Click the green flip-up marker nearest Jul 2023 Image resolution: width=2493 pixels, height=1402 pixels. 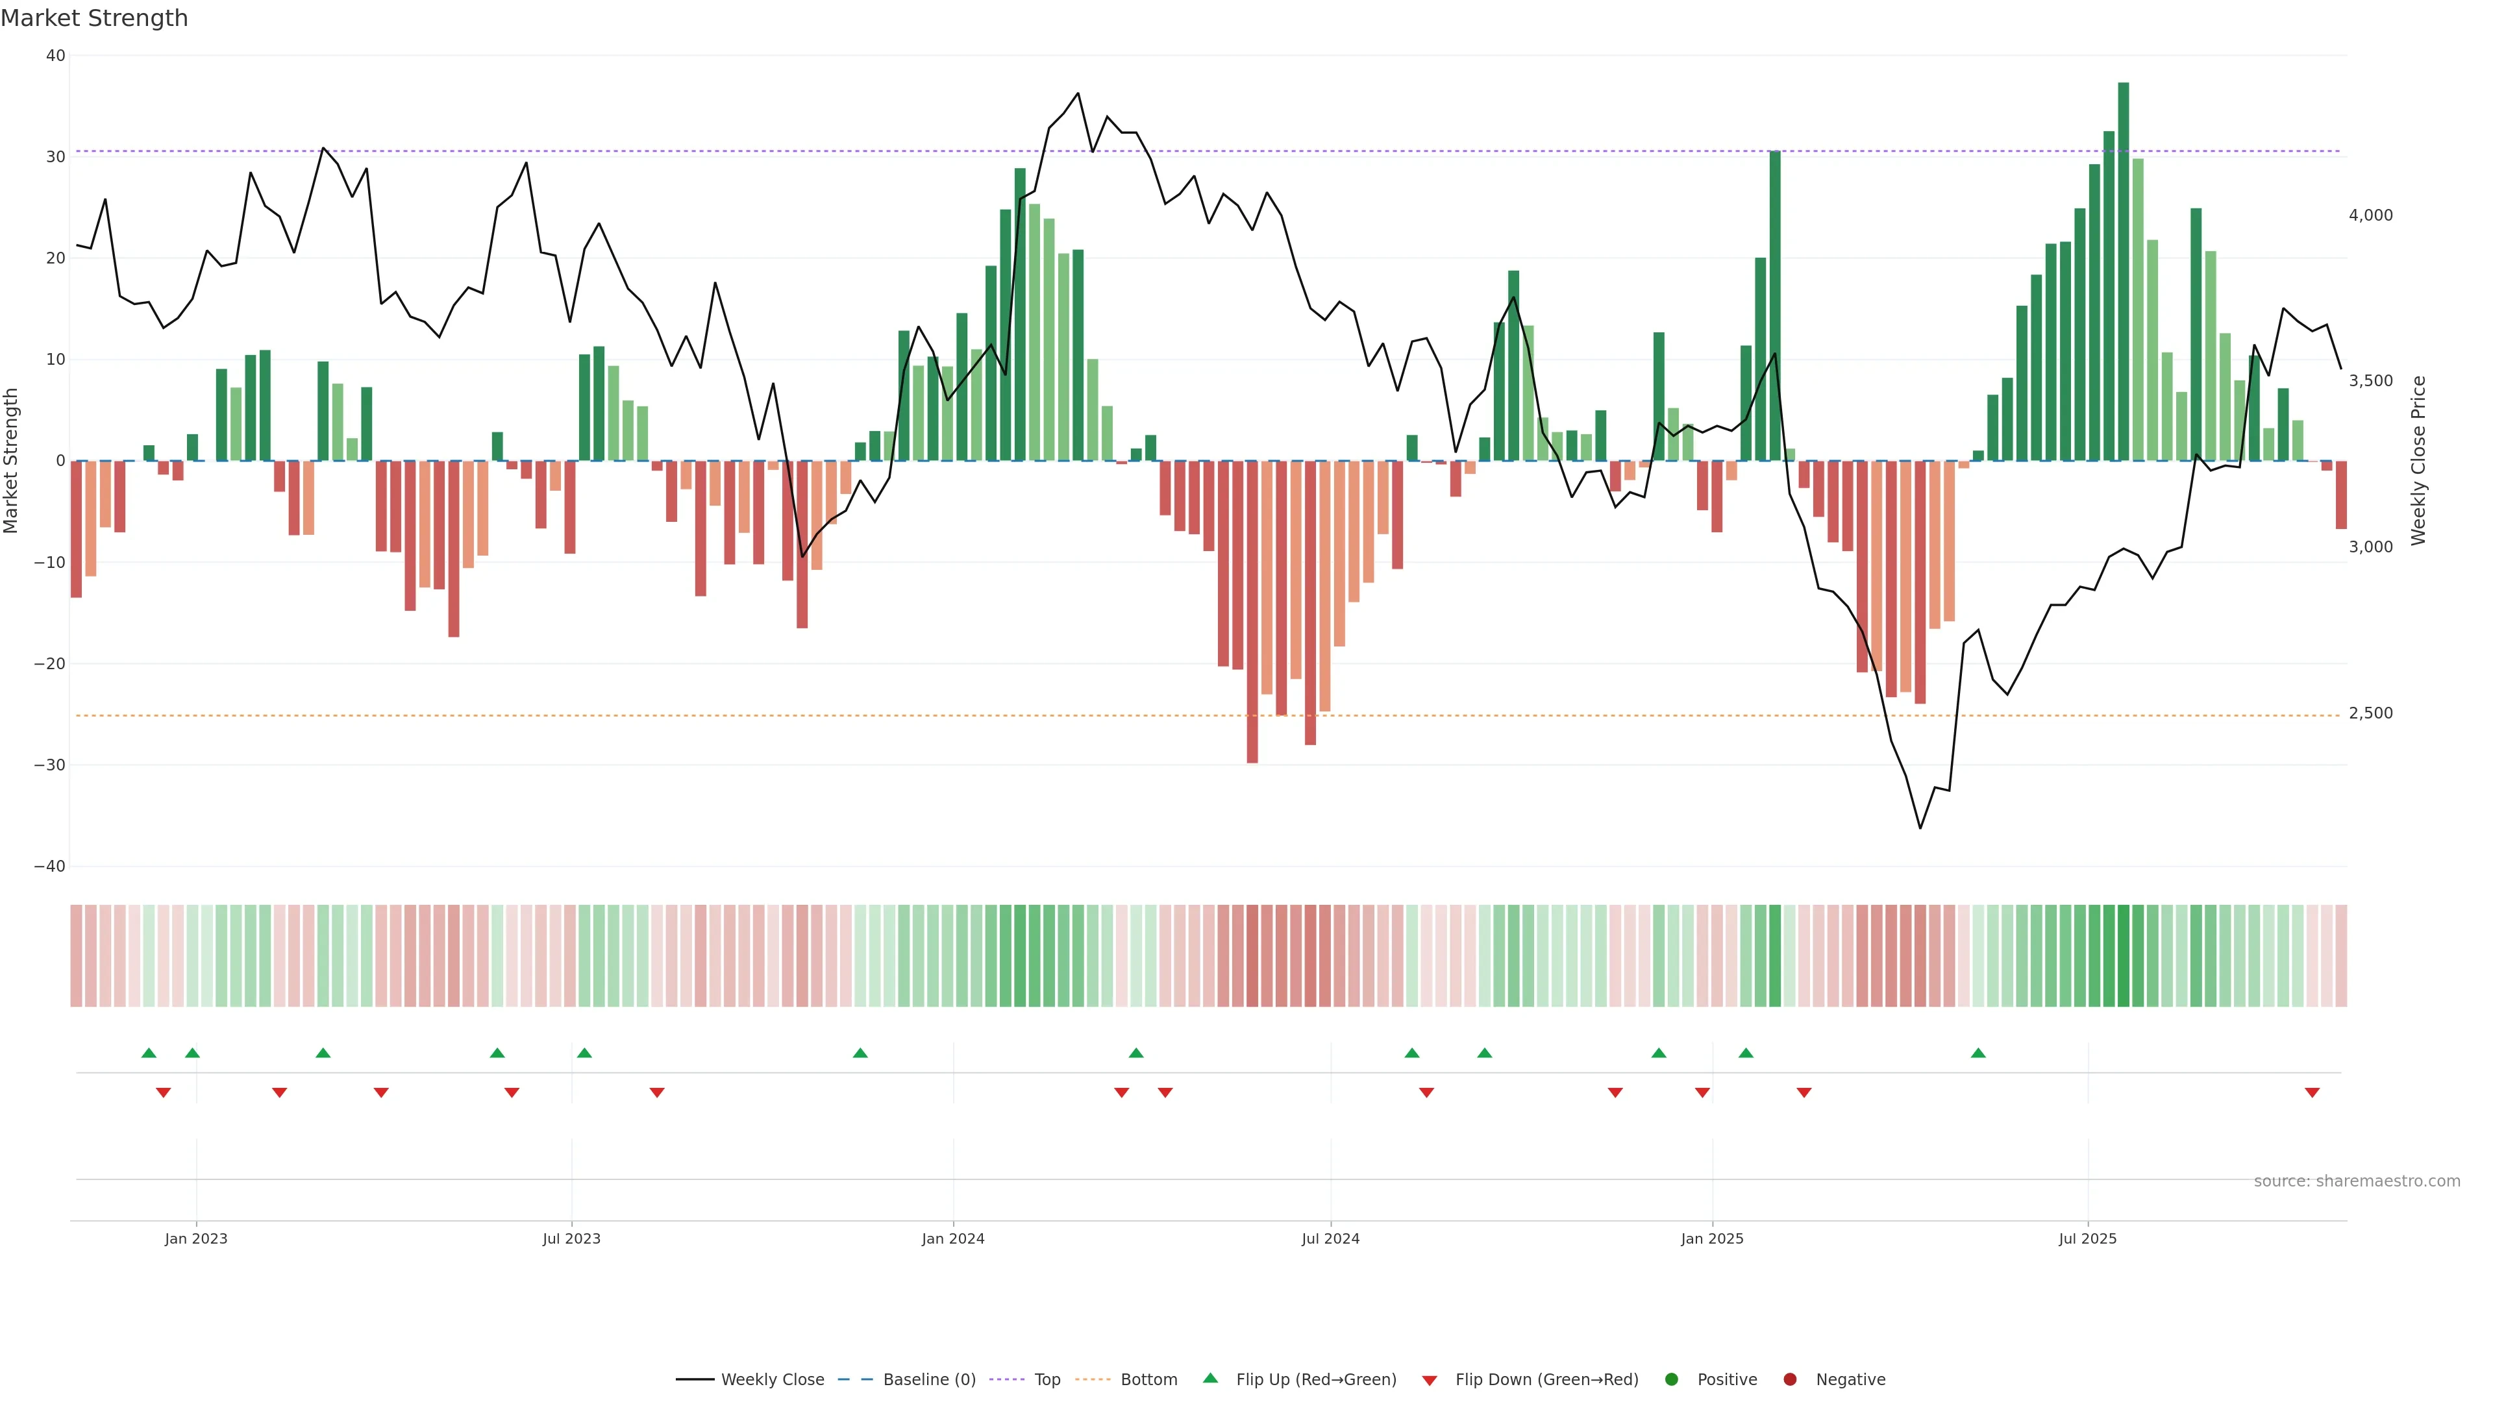tap(584, 1053)
